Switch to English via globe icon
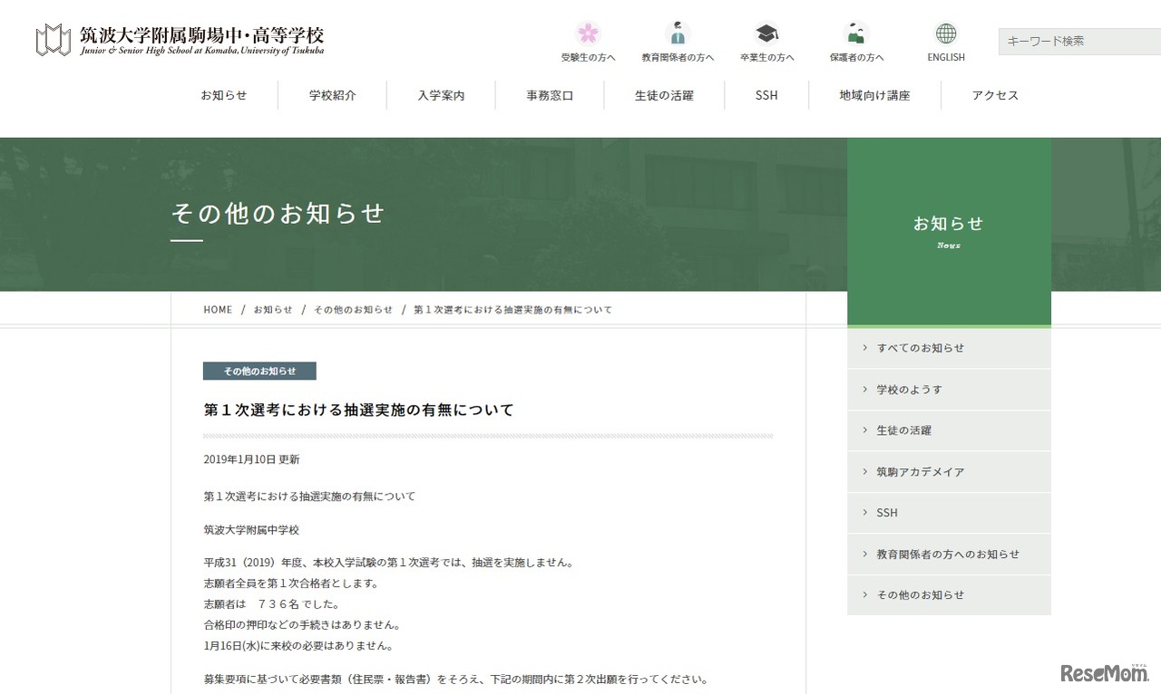This screenshot has height=694, width=1161. coord(945,34)
